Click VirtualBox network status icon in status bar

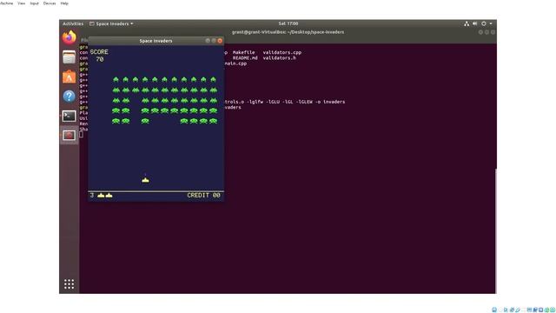[x=512, y=310]
